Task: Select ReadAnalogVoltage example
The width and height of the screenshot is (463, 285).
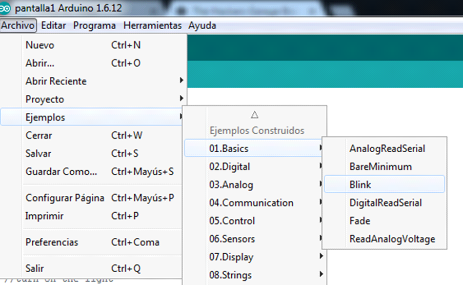Action: pyautogui.click(x=392, y=239)
